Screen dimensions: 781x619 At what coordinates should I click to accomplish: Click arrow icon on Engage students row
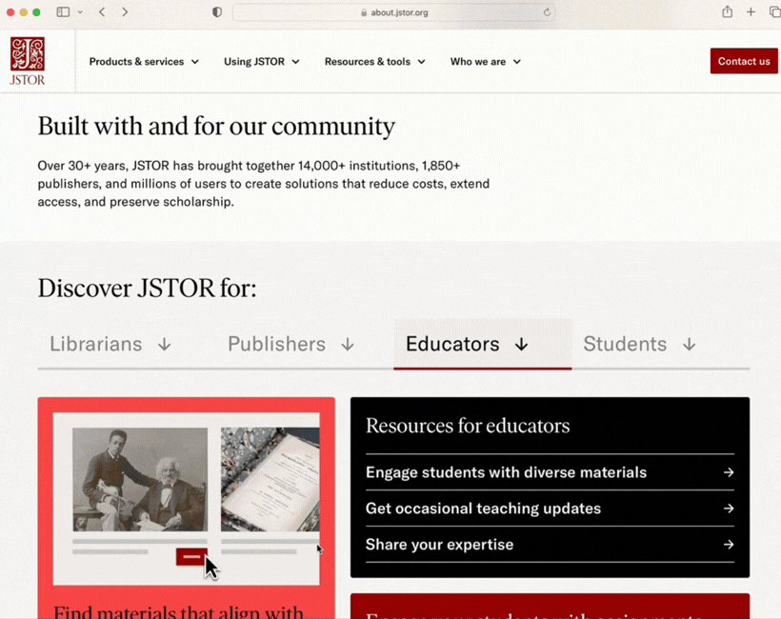coord(729,472)
